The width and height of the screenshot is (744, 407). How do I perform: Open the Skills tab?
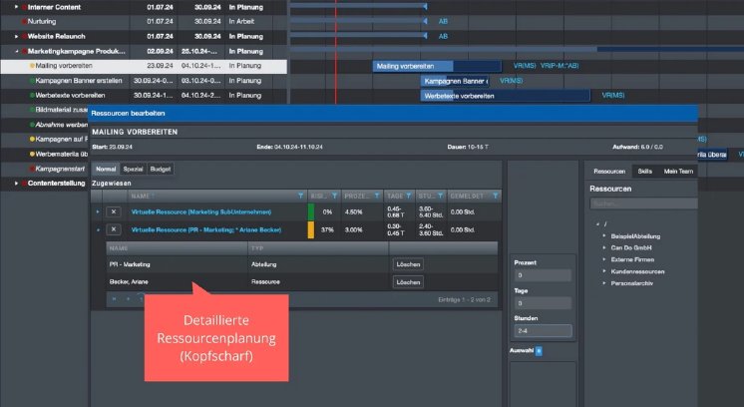pos(645,171)
